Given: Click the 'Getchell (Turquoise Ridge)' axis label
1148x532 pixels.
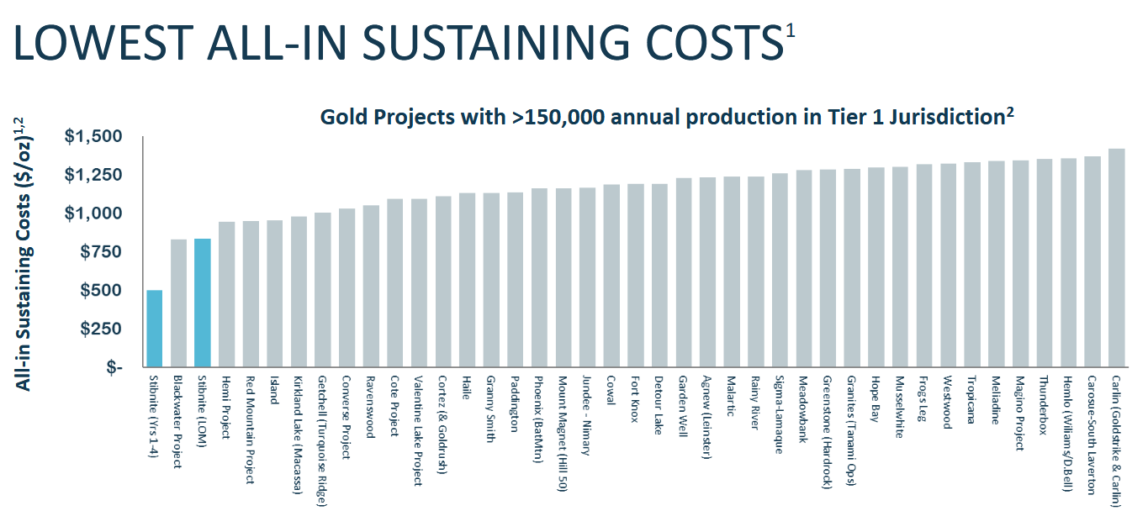Looking at the screenshot, I should 322,440.
